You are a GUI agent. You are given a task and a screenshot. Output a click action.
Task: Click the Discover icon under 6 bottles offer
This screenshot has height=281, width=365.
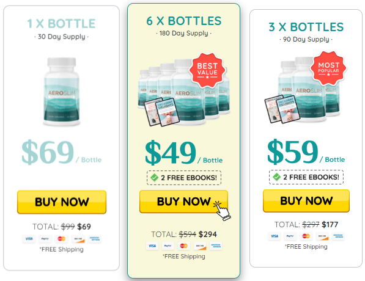[200, 246]
